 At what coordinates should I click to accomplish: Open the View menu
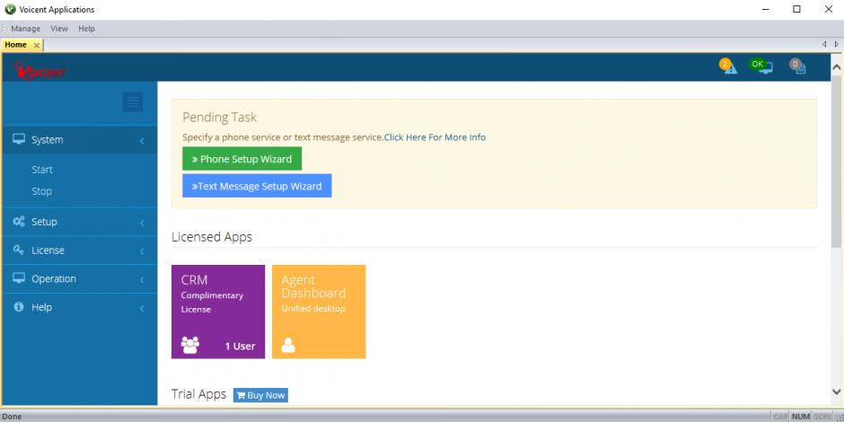coord(59,29)
